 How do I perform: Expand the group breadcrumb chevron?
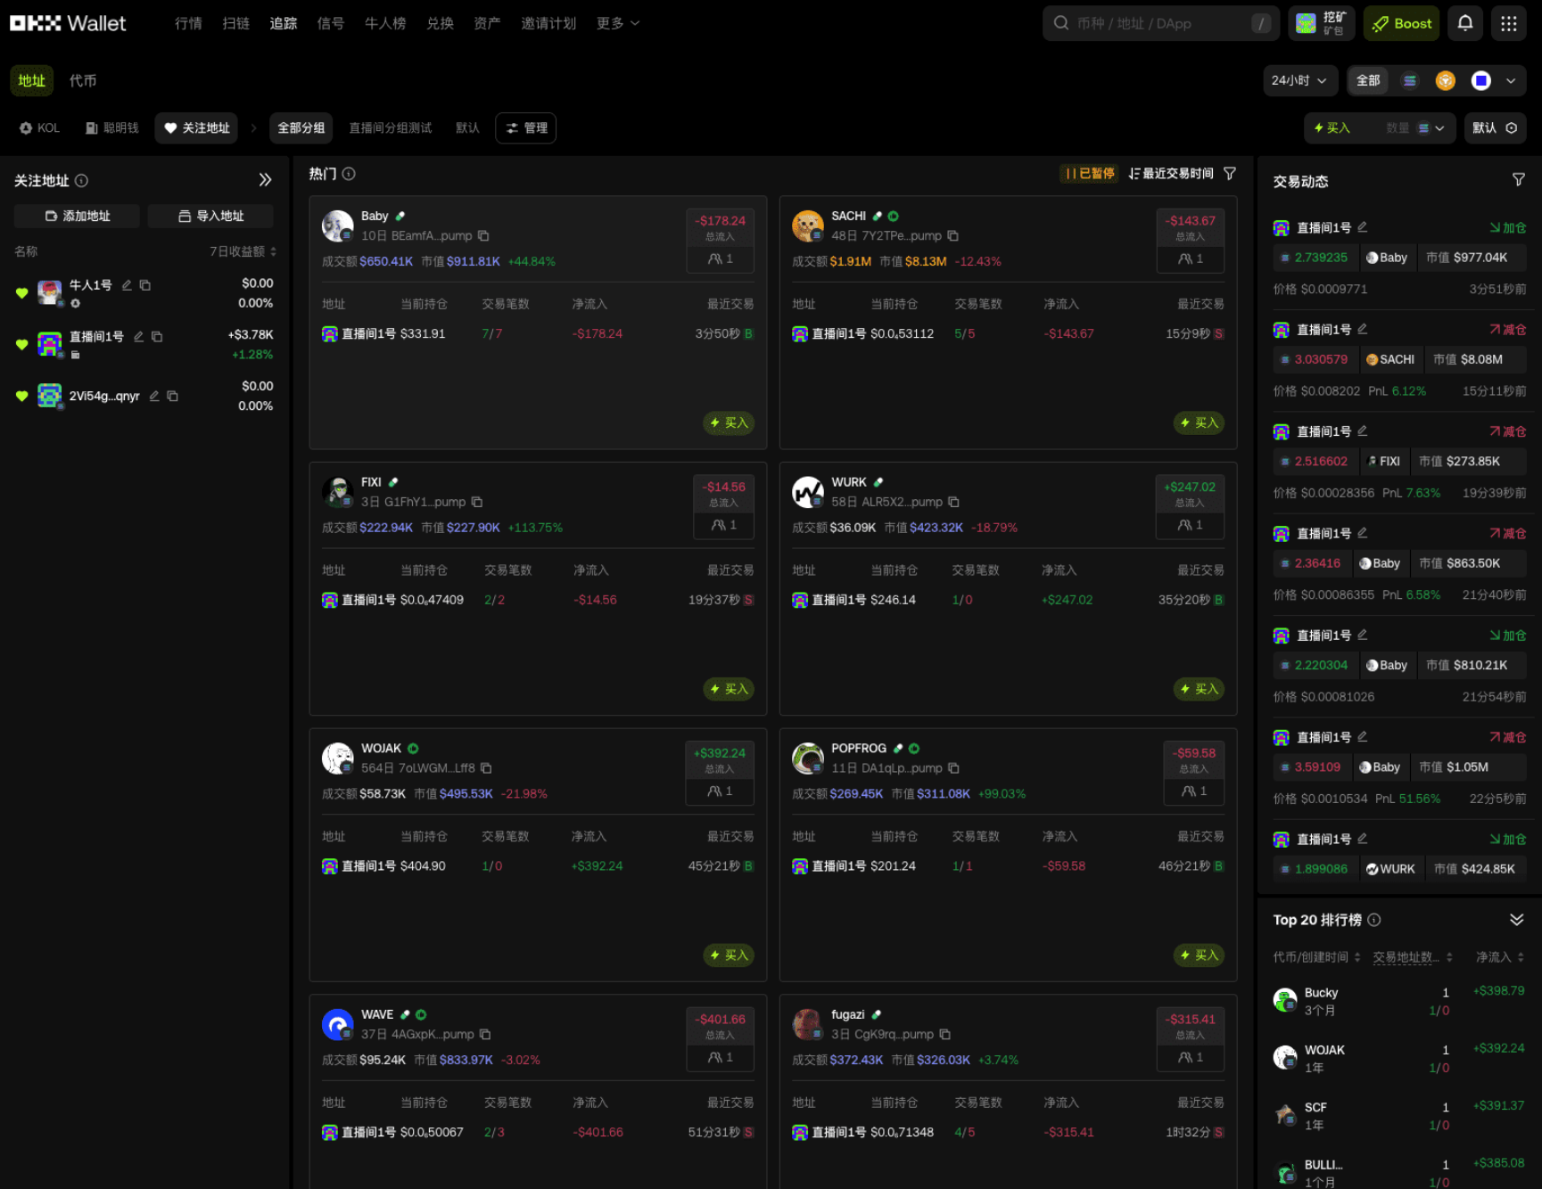point(253,128)
